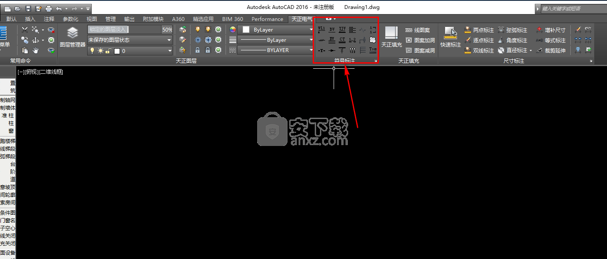Expand the 尺寸标注 panel launcher arrow
Image resolution: width=607 pixels, height=259 pixels.
point(591,61)
